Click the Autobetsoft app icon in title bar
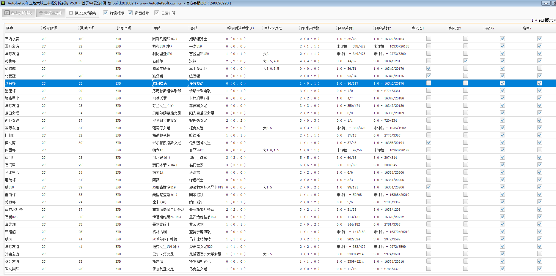Screen dimensions: 556x276 point(3,3)
